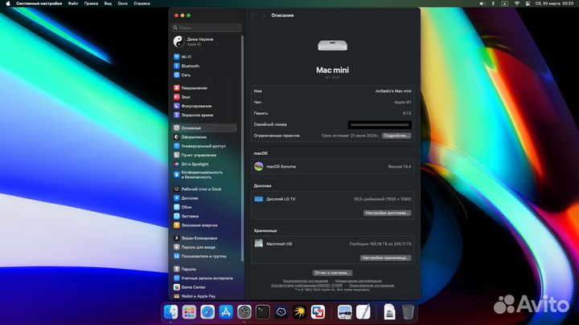The width and height of the screenshot is (579, 325).
Task: Click the Mac mini device image
Action: [x=332, y=46]
